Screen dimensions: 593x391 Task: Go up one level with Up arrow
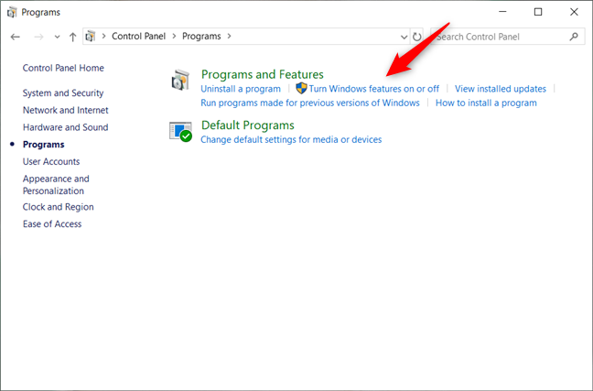[x=72, y=37]
